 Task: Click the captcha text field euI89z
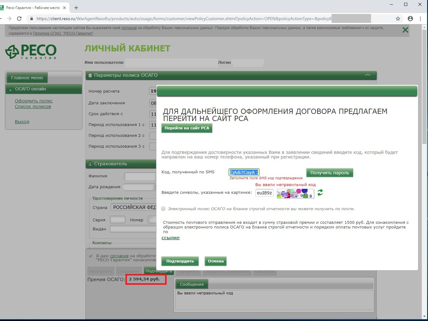(264, 193)
